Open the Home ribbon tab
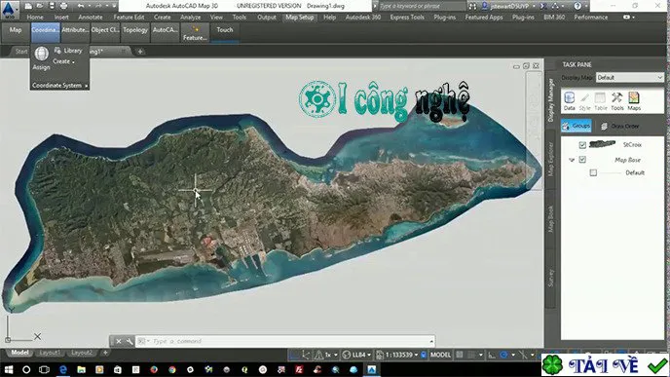Screen dimensions: 670x377 click(35, 18)
